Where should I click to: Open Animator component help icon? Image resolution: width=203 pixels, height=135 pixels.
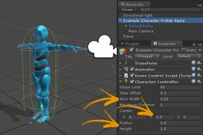point(193,69)
